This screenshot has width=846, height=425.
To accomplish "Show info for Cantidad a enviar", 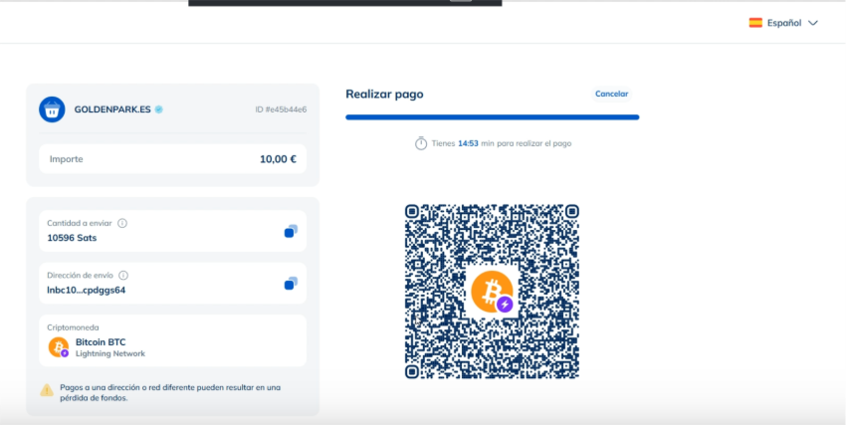I will [122, 223].
